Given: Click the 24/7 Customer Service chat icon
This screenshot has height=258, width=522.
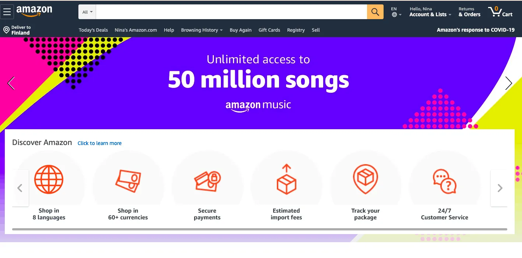Looking at the screenshot, I should (x=444, y=181).
